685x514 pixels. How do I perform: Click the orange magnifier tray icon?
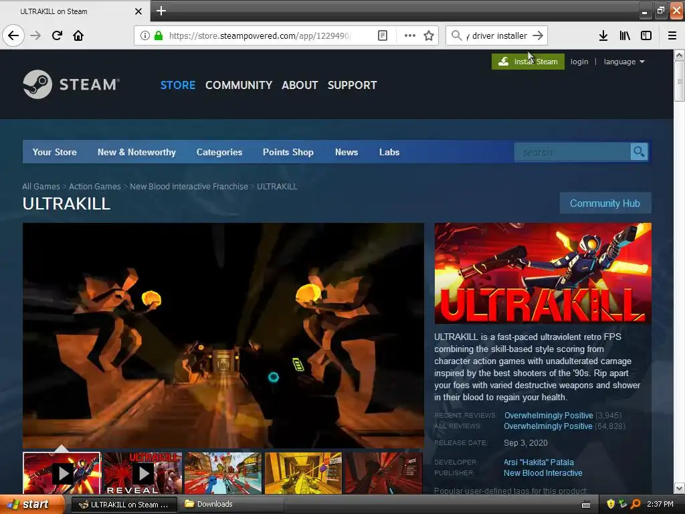[635, 504]
